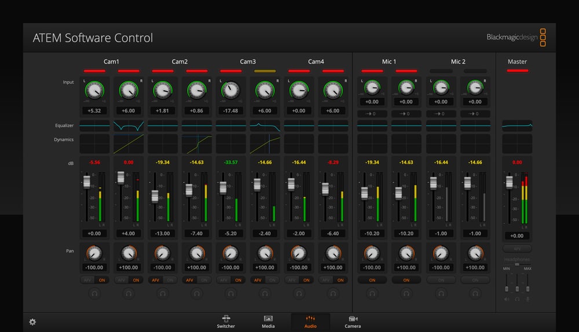Open Cam2 right channel dynamics graph
579x332 pixels.
click(197, 143)
